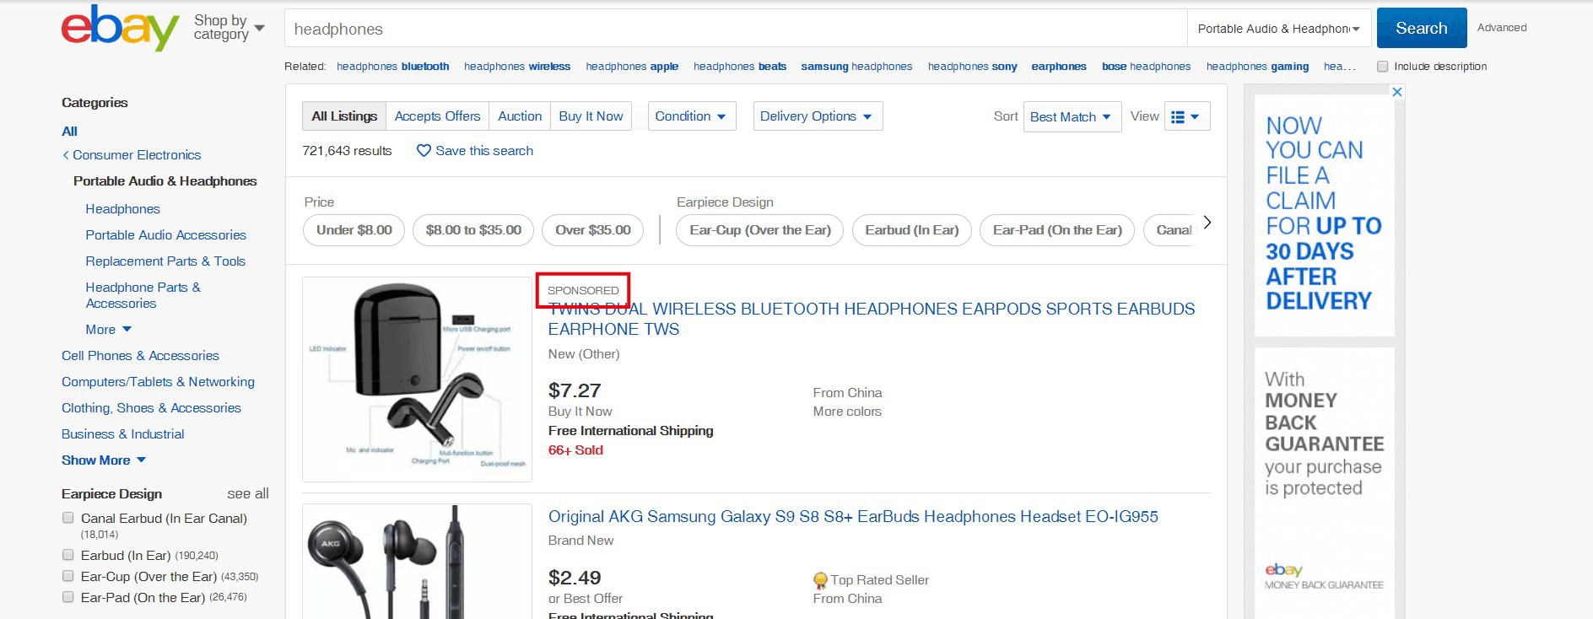
Task: Open related search headphones apple
Action: click(632, 67)
